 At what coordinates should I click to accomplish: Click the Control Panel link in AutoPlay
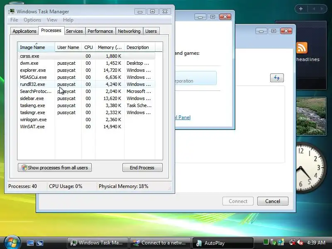click(x=183, y=117)
